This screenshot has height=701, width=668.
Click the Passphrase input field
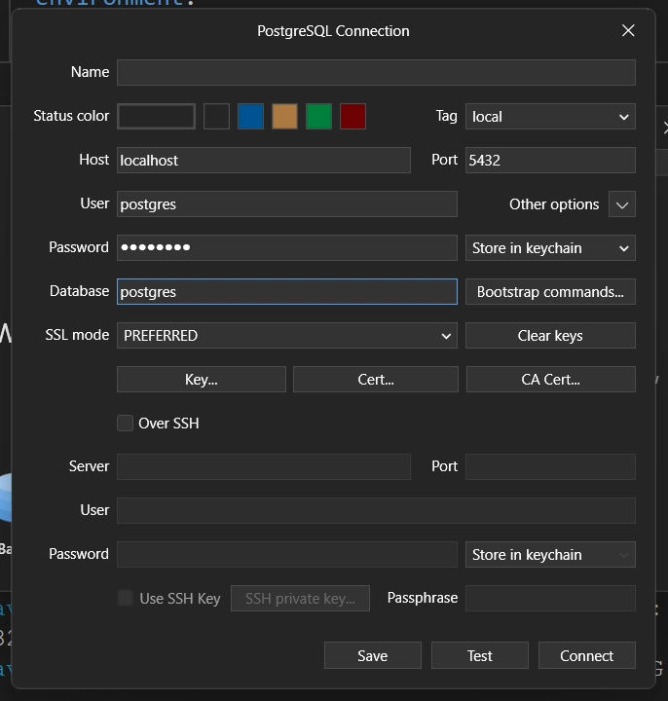550,598
